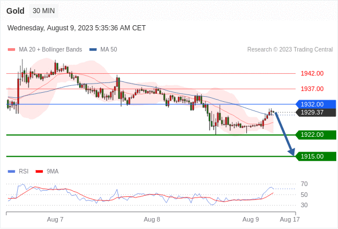Click the 1929.37 current price tag
Screen dimensions: 338x229
316,112
